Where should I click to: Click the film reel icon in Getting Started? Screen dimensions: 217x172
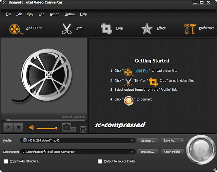coord(129,72)
